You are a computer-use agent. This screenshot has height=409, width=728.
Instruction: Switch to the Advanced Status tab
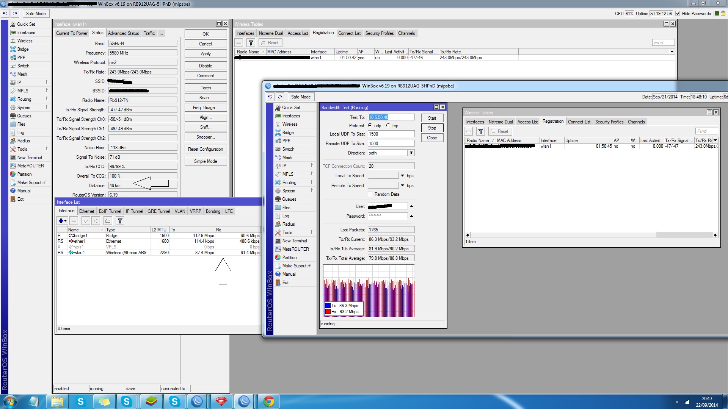click(x=123, y=33)
